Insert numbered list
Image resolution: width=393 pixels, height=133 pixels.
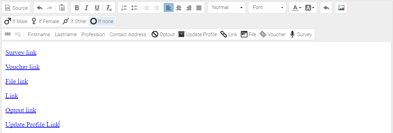click(124, 8)
